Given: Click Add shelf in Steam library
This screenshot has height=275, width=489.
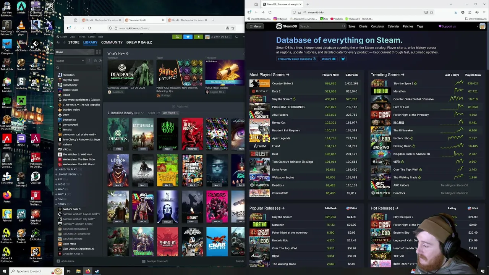Looking at the screenshot, I should (180, 107).
